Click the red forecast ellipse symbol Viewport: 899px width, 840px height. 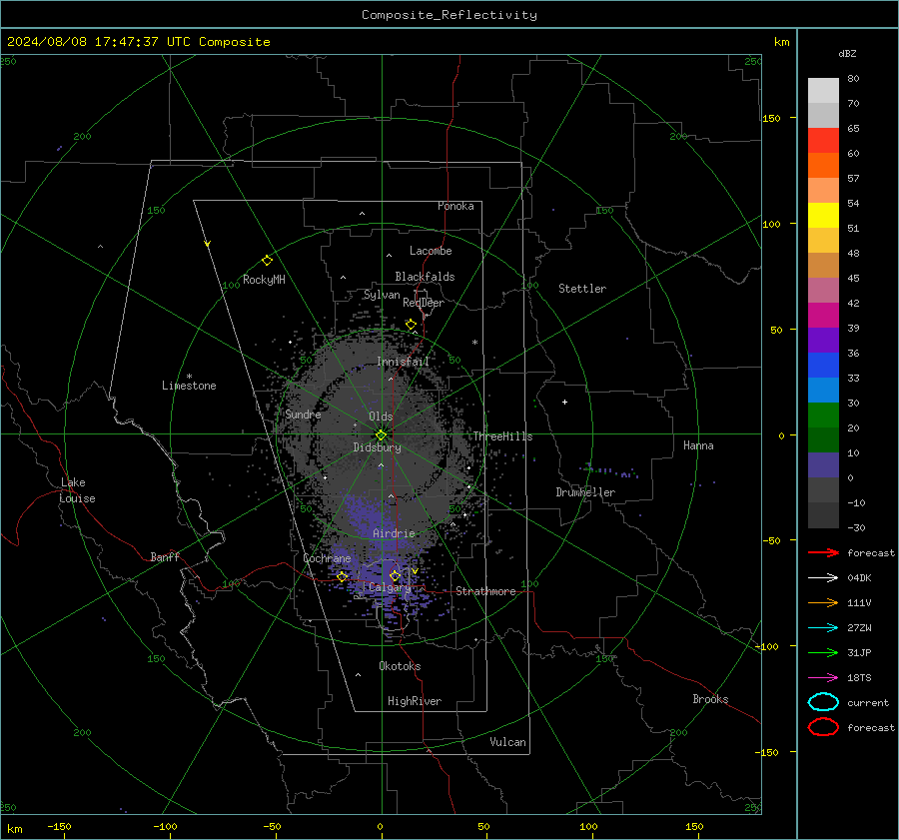tap(823, 727)
